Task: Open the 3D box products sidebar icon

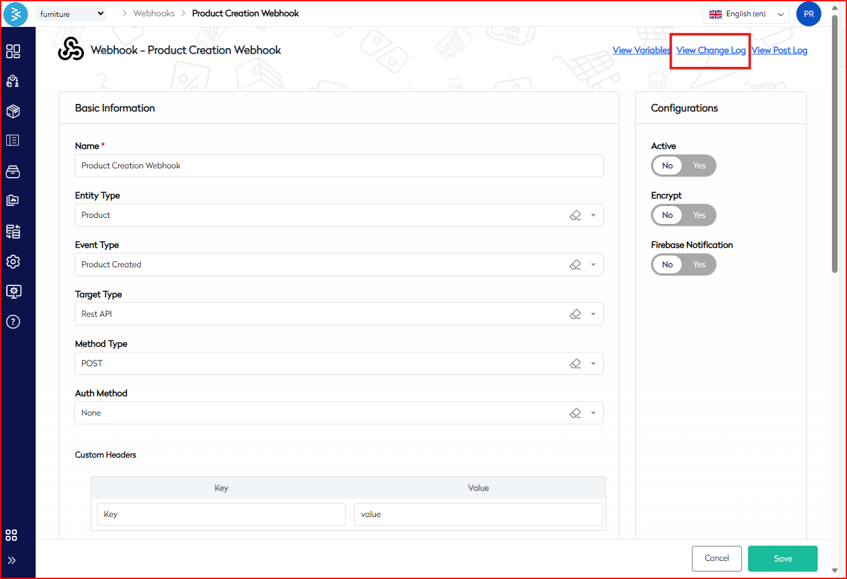Action: coord(13,111)
